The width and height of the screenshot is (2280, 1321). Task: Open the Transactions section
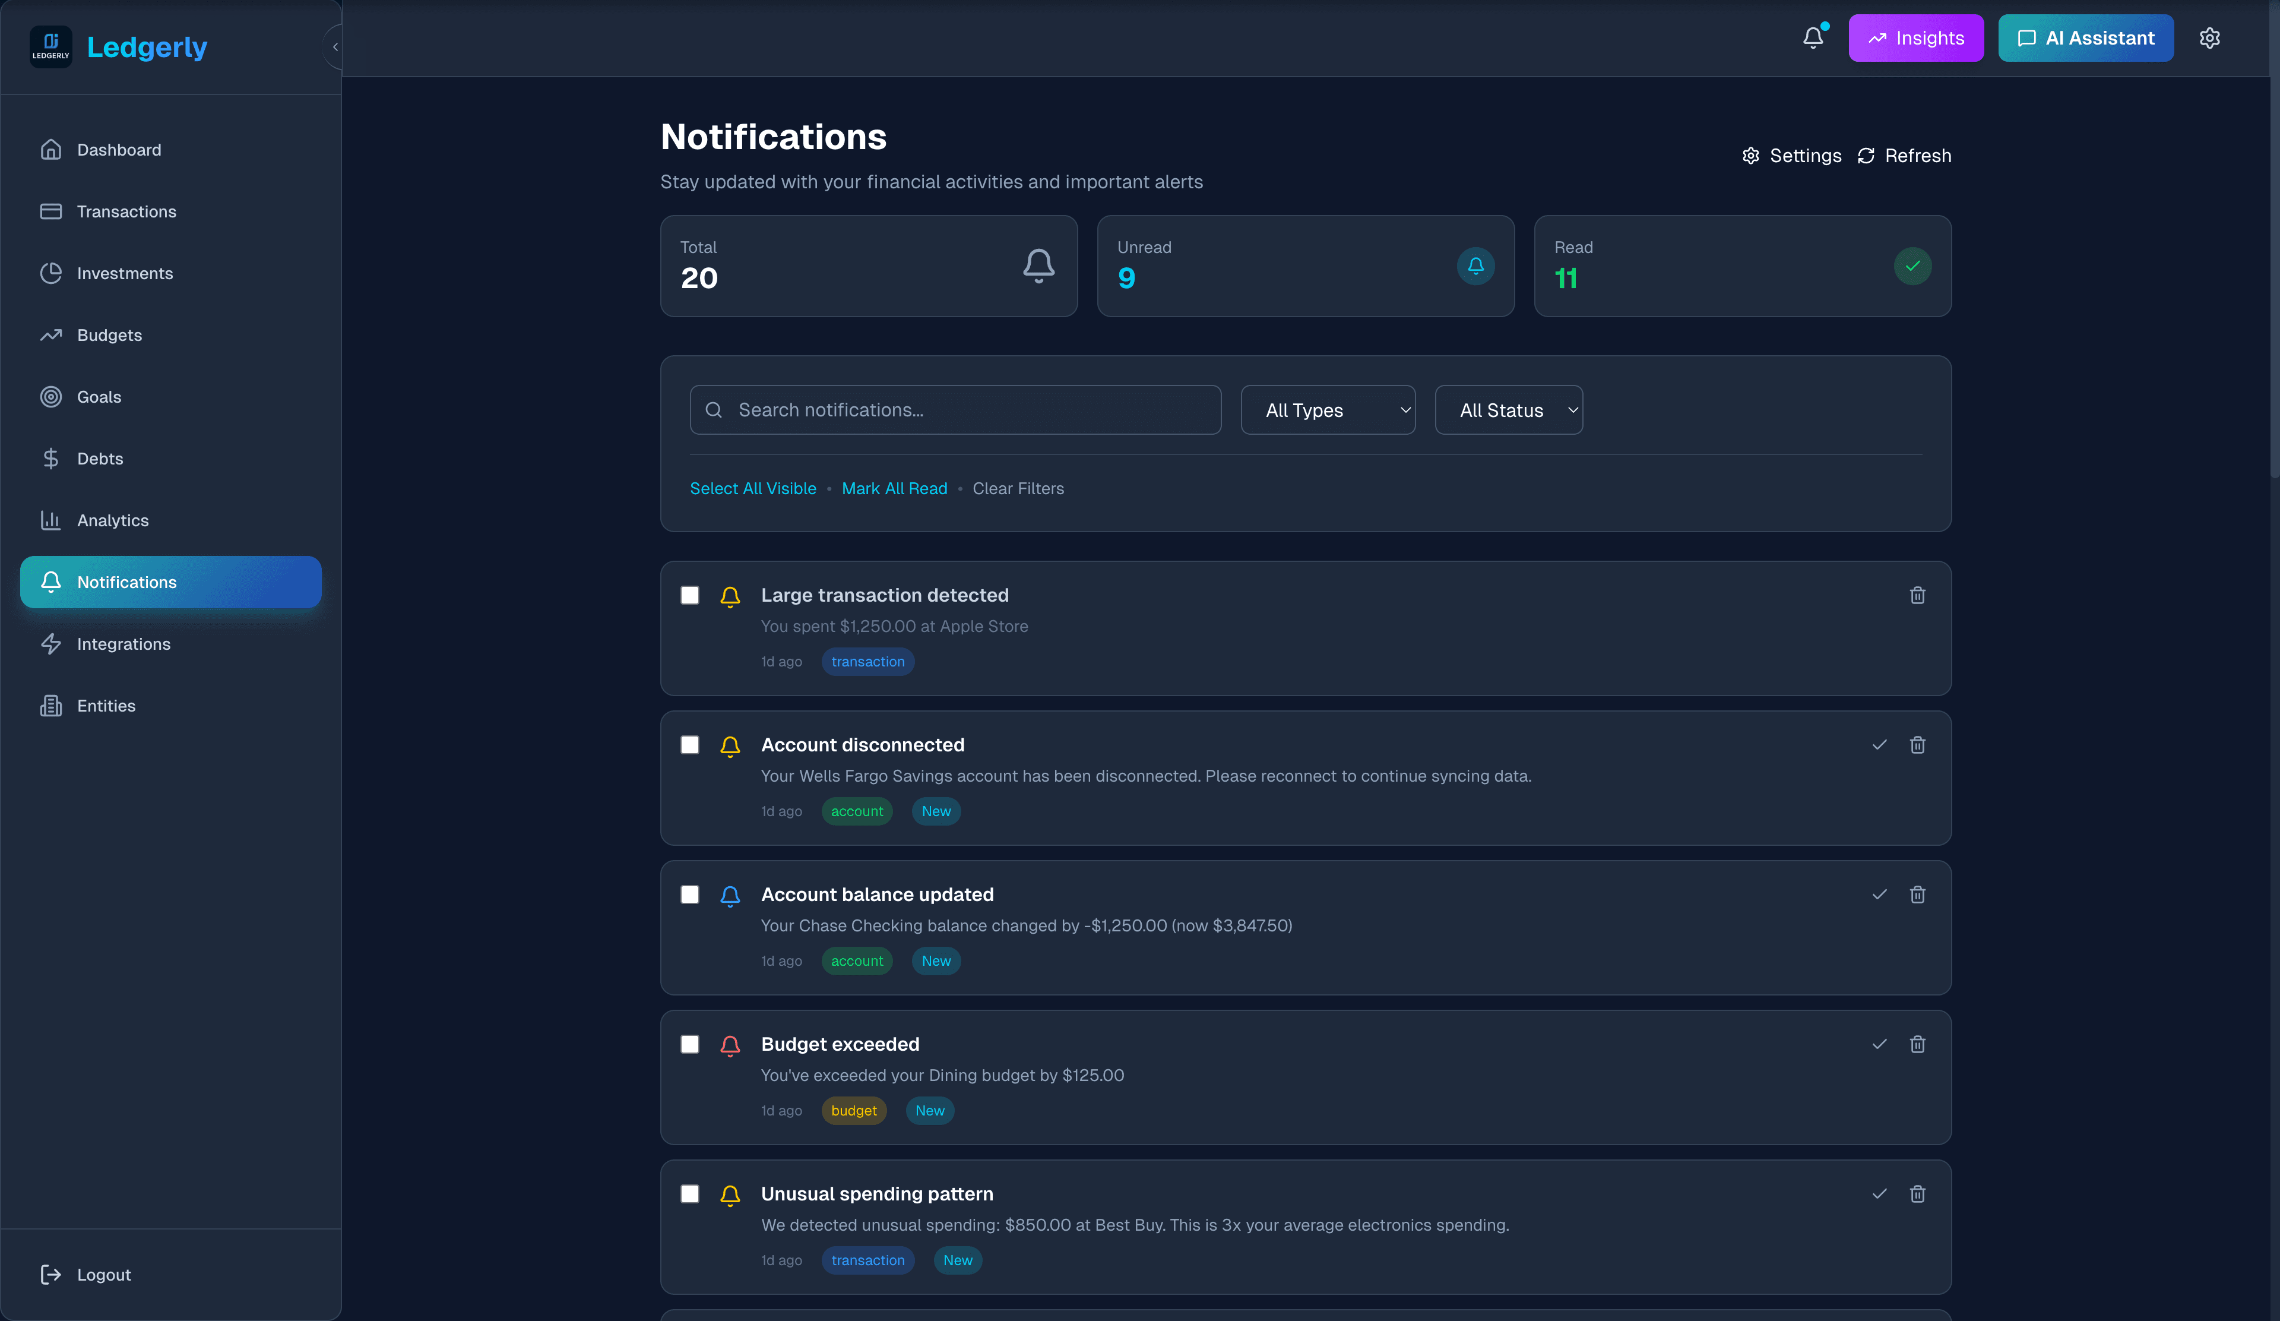click(x=126, y=211)
